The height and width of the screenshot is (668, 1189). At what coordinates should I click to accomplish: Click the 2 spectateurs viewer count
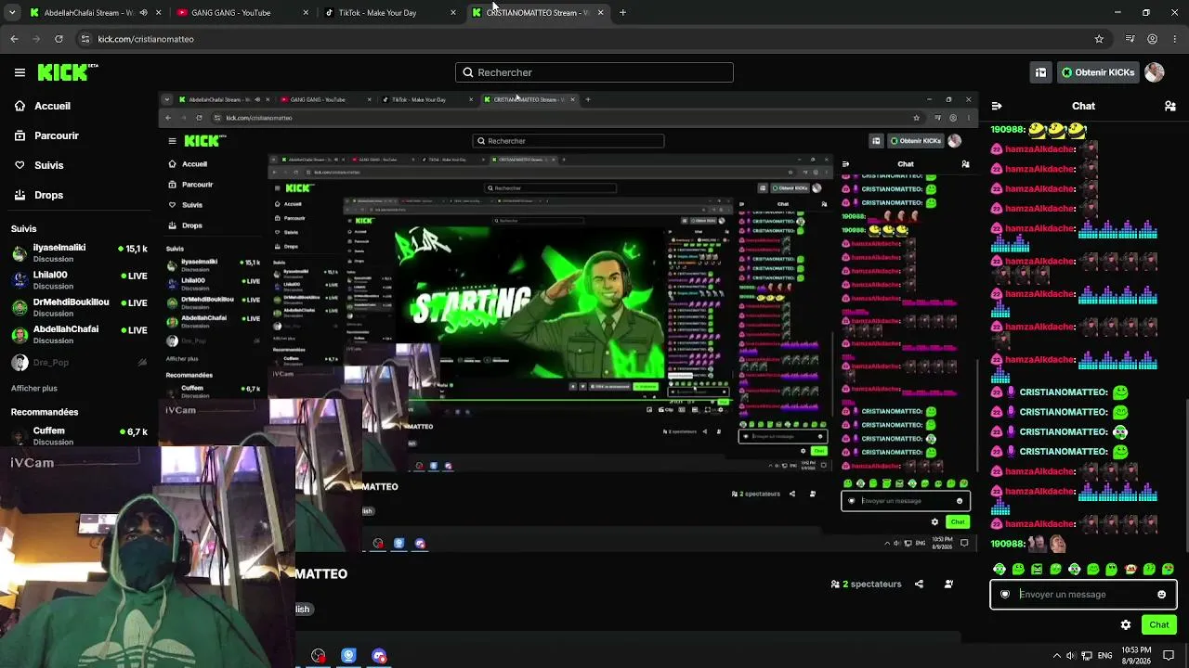click(866, 584)
